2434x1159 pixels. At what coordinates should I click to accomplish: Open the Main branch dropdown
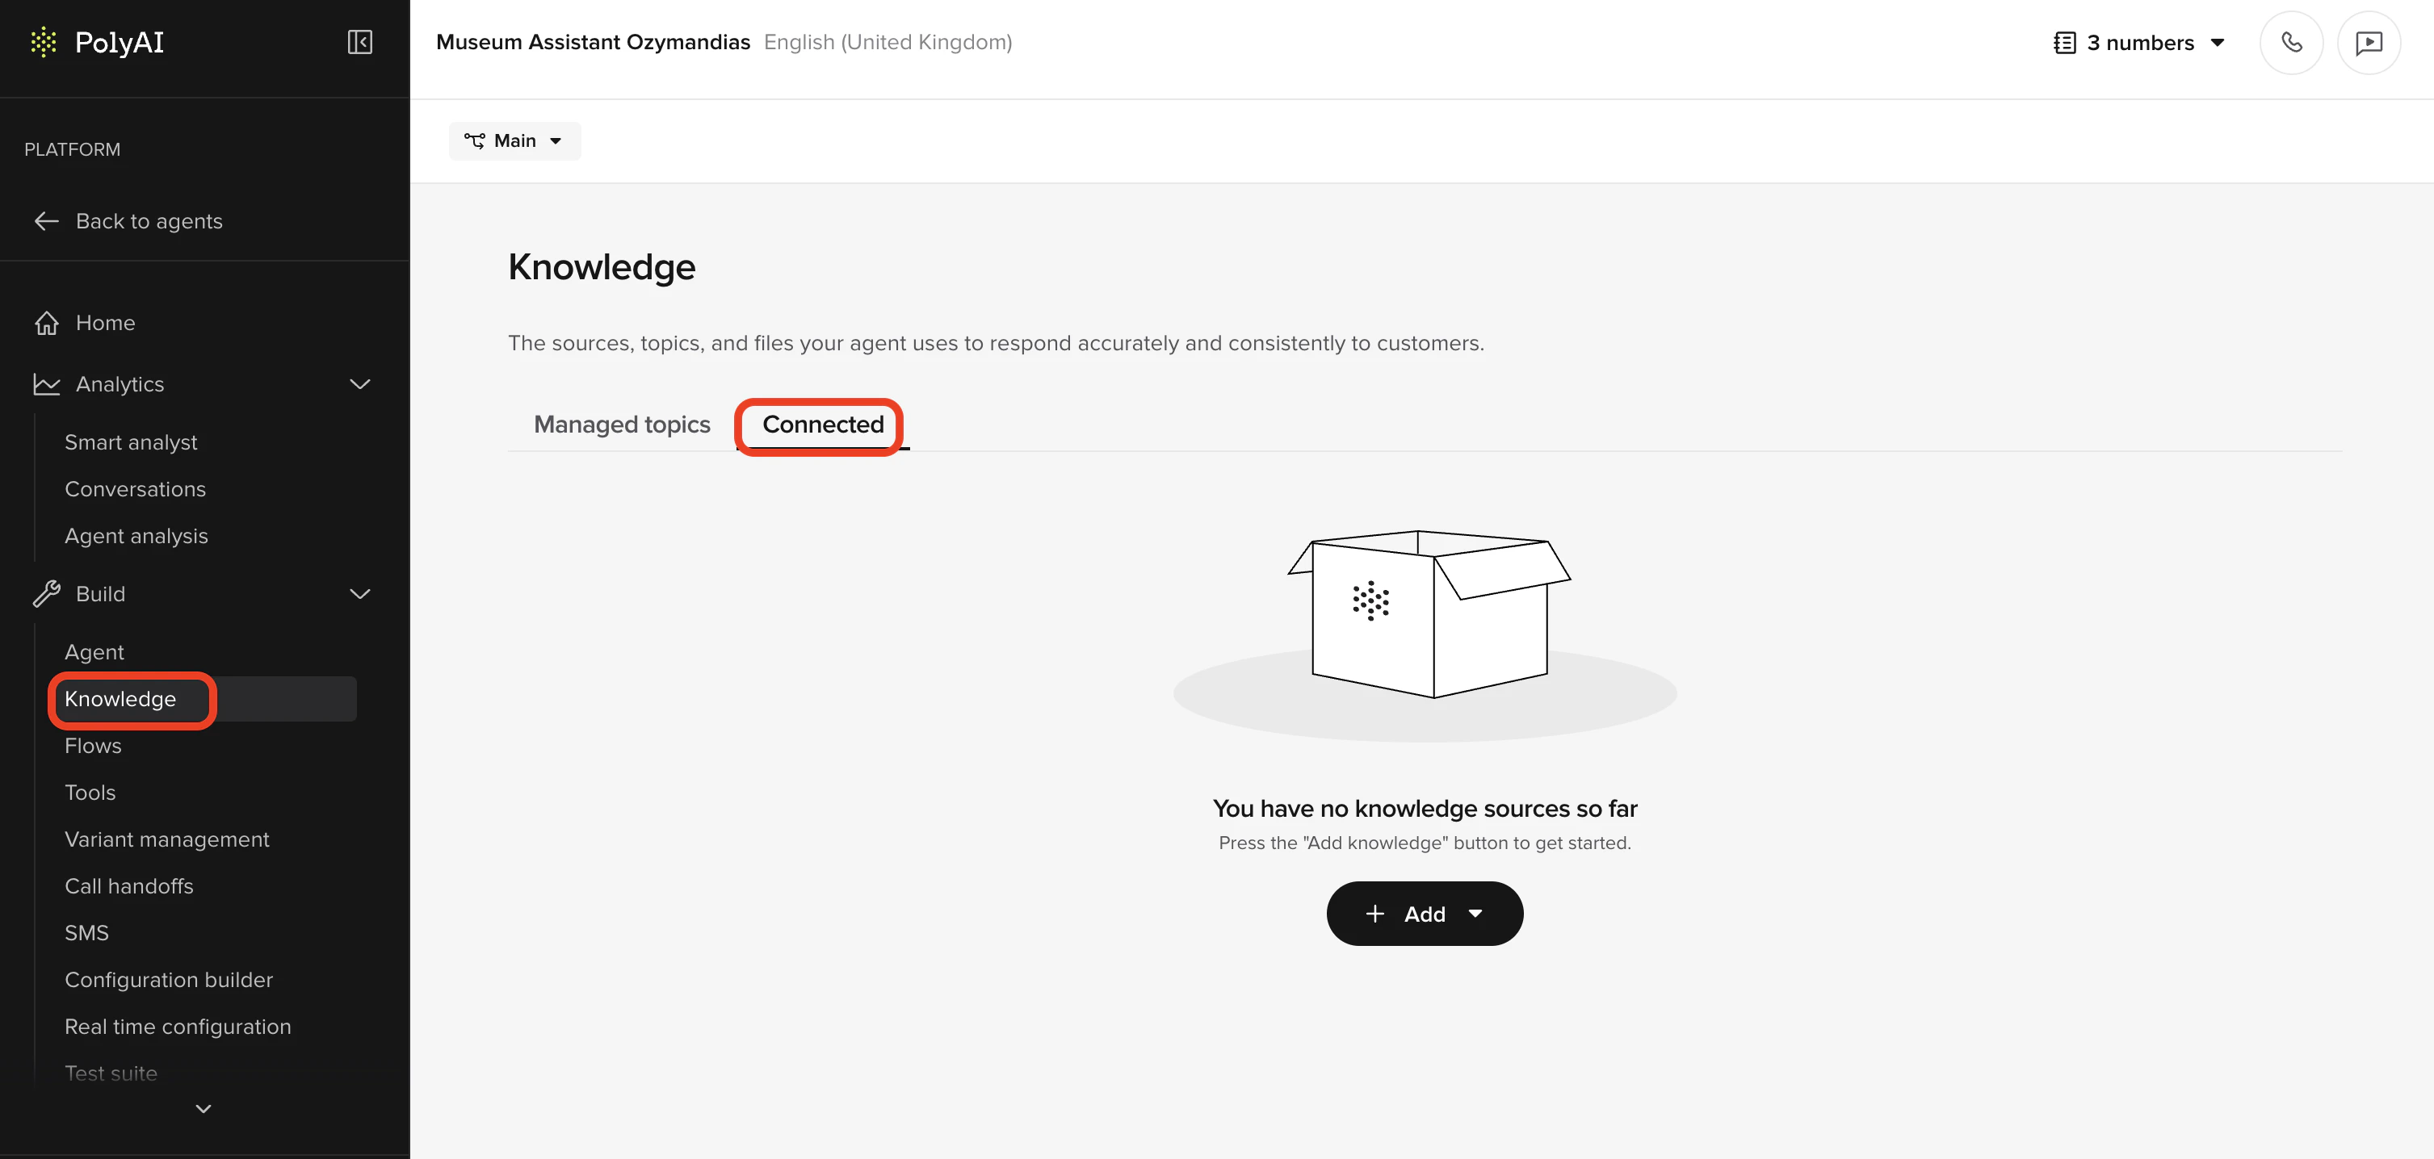514,140
